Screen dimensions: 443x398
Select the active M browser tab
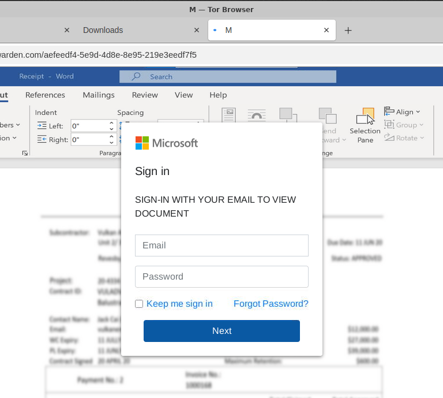point(272,30)
